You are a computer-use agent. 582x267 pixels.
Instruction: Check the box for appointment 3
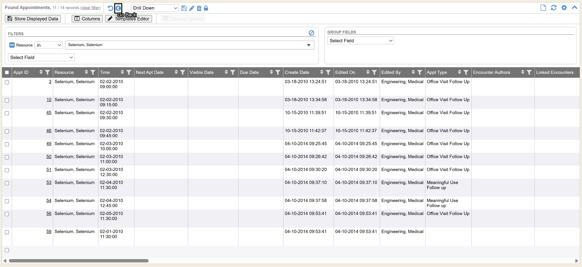7,82
